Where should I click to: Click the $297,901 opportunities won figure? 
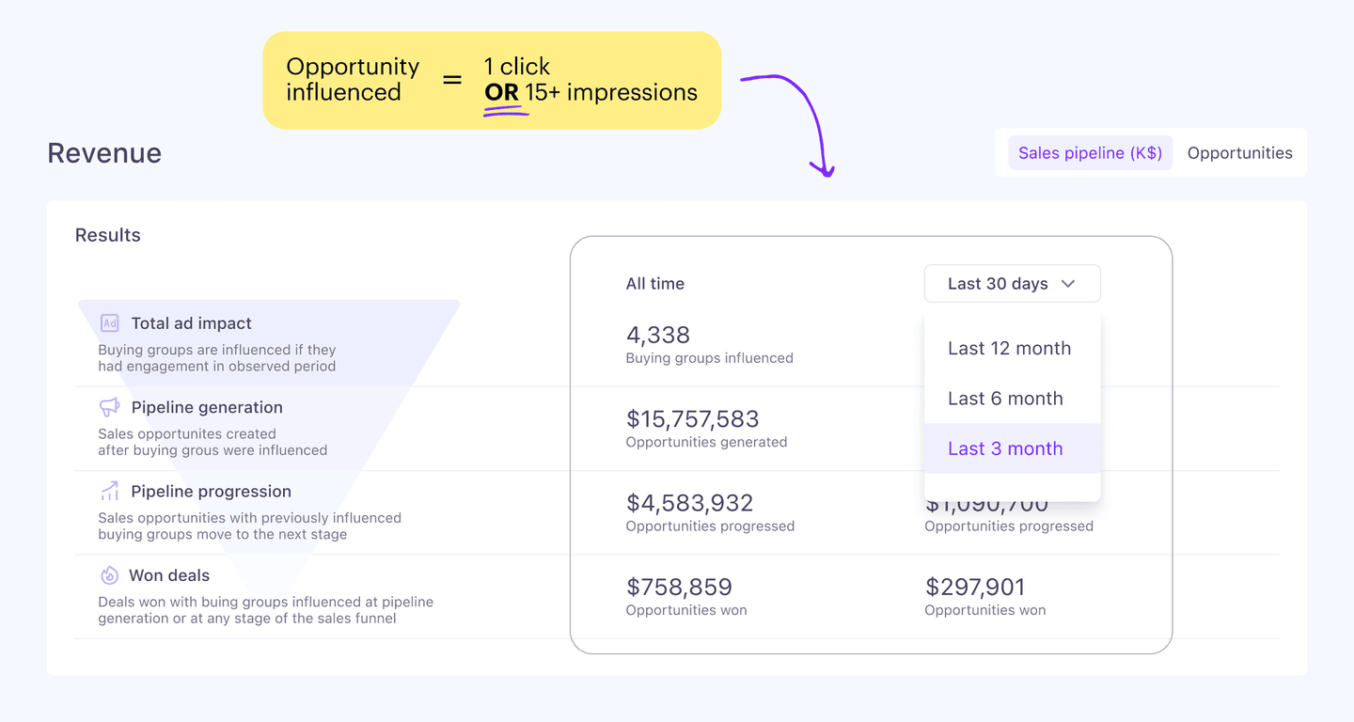(x=975, y=588)
